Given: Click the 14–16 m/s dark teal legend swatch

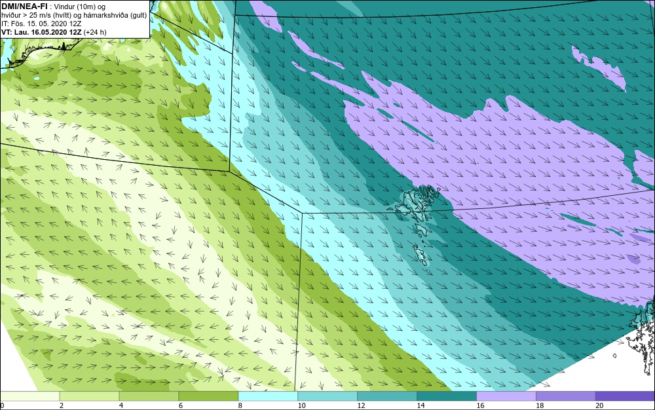Looking at the screenshot, I should pyautogui.click(x=447, y=396).
